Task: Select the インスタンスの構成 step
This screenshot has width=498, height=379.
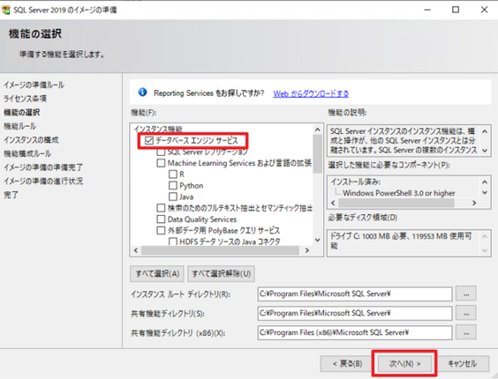Action: point(31,140)
